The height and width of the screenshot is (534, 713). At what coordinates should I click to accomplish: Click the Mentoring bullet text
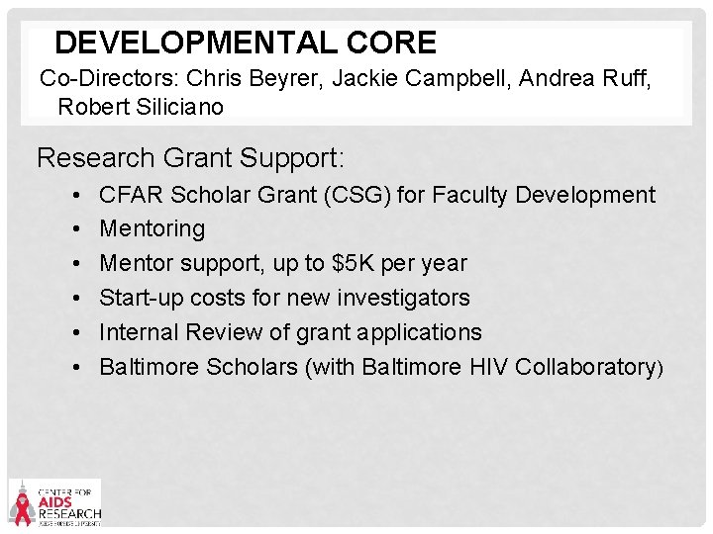[x=153, y=228]
